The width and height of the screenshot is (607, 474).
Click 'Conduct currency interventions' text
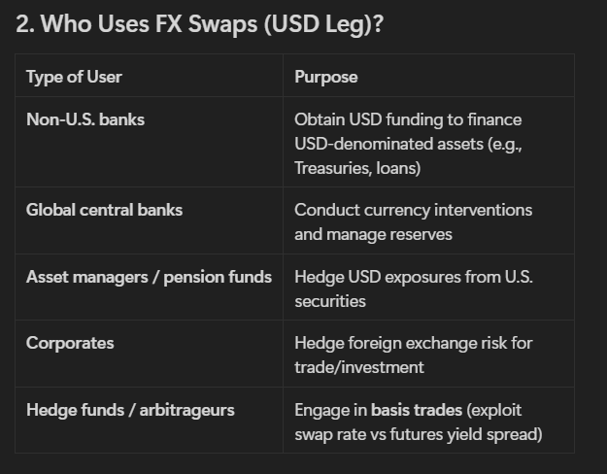coord(414,210)
